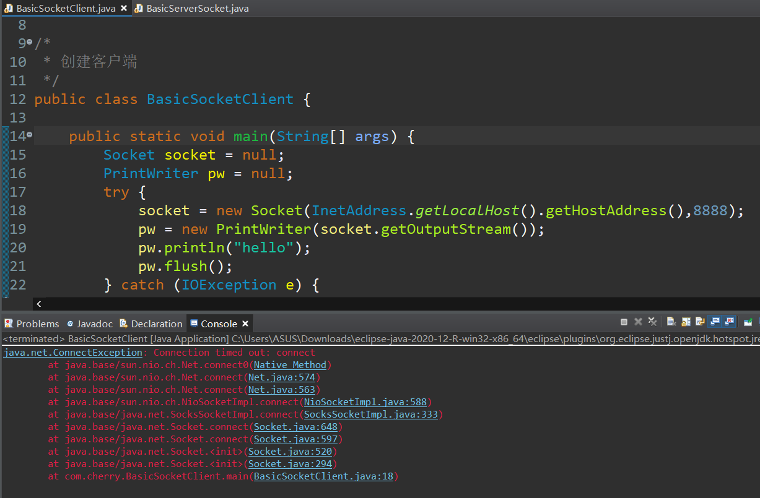Image resolution: width=760 pixels, height=498 pixels.
Task: Collapse the main method fold at line 14
Action: point(29,135)
